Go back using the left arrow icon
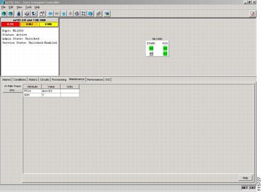 coord(50,14)
